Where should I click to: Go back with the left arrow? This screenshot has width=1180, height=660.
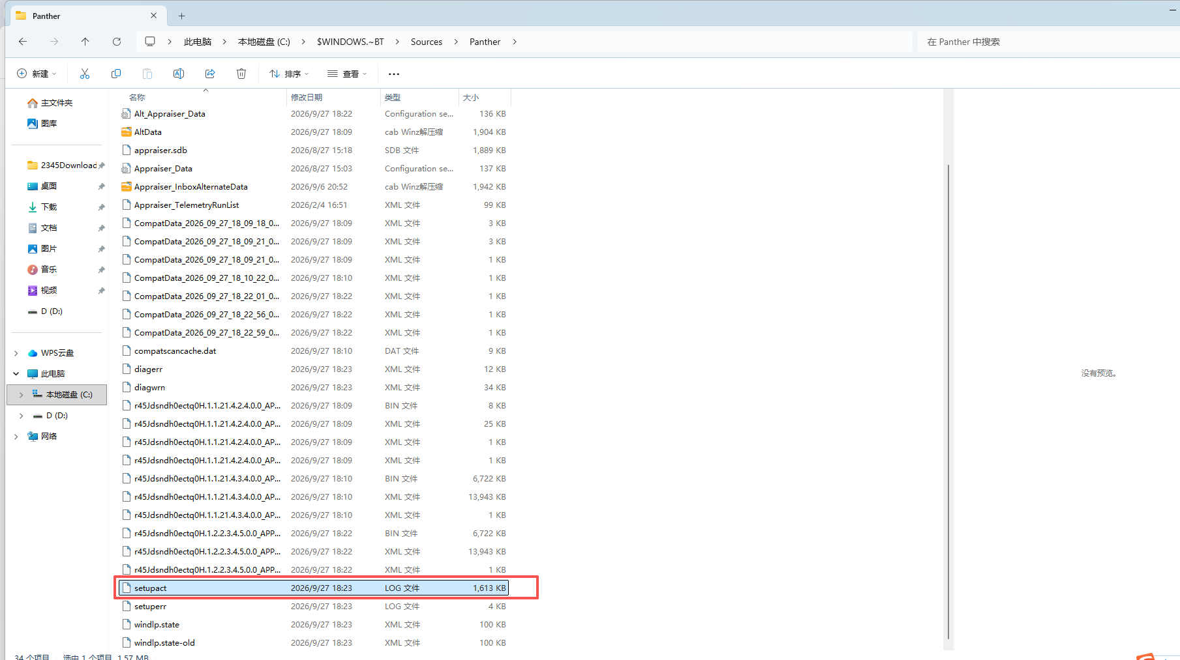click(x=23, y=42)
